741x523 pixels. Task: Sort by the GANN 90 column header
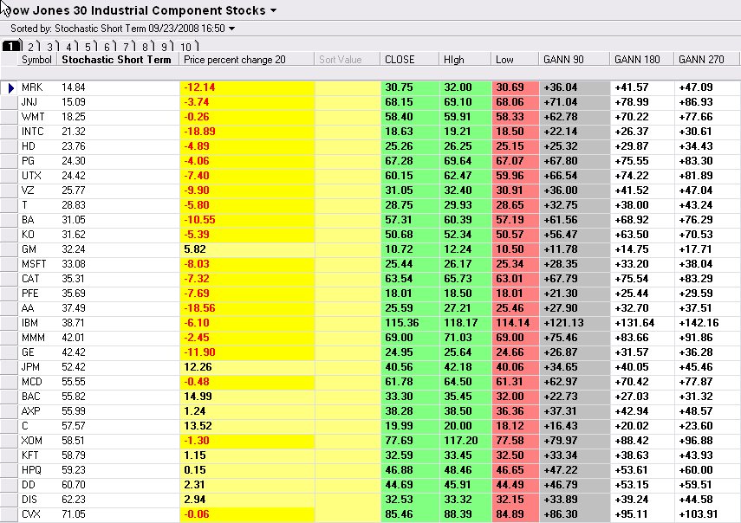(575, 60)
